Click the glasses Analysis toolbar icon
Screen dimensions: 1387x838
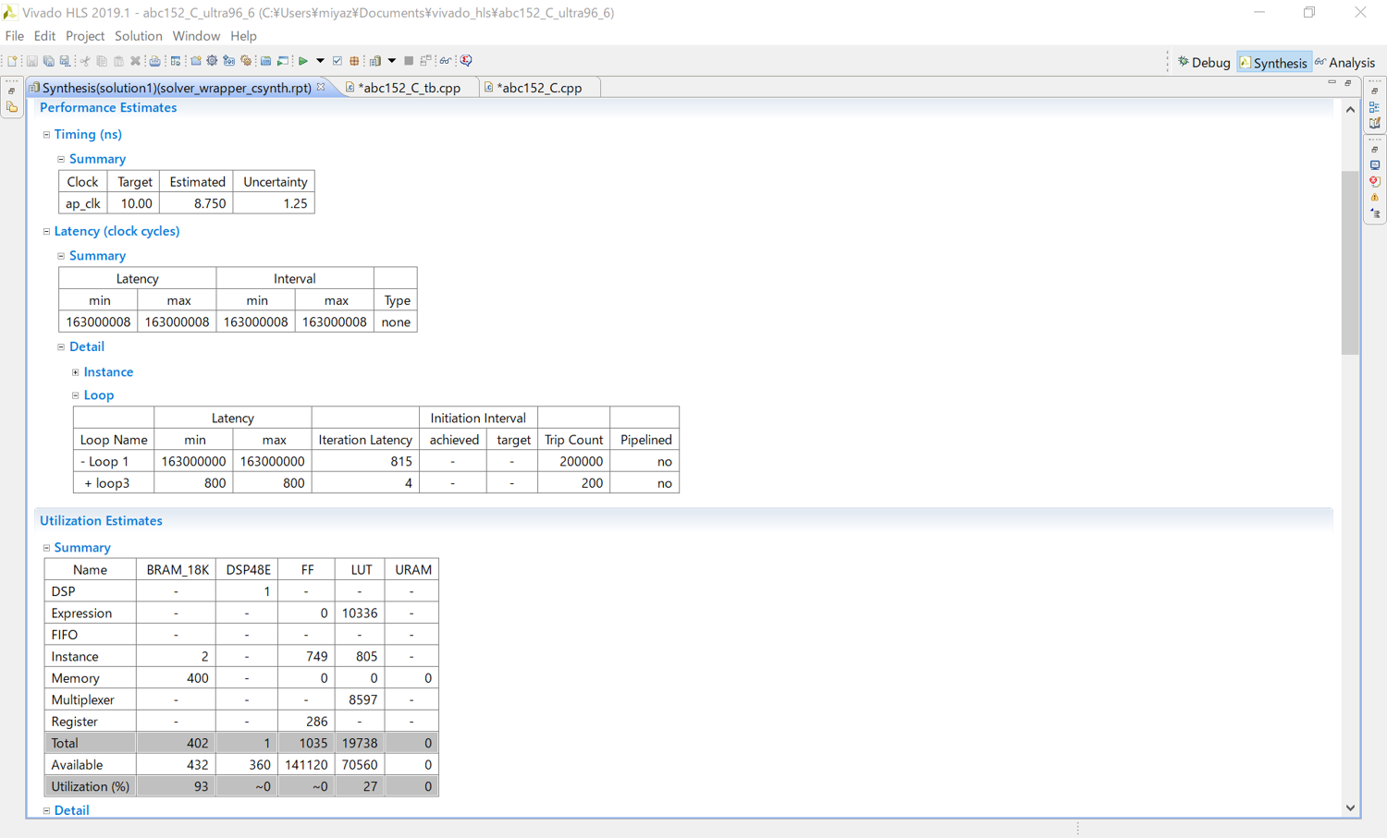tap(446, 61)
